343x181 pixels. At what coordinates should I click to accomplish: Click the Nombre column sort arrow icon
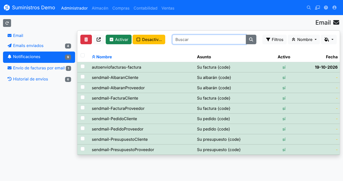pos(94,57)
